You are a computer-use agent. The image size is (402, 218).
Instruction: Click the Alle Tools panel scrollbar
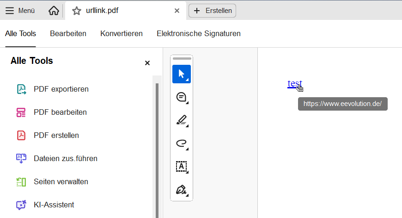[157, 148]
